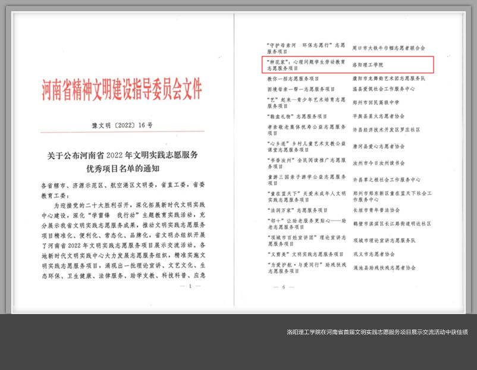Screen dimensions: 477x370
Task: Click the 周口市大铁牛巾帼志愿者联合会 entry
Action: pos(389,48)
